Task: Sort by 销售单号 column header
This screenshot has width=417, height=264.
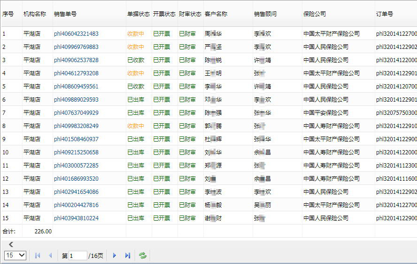Action: coord(65,14)
